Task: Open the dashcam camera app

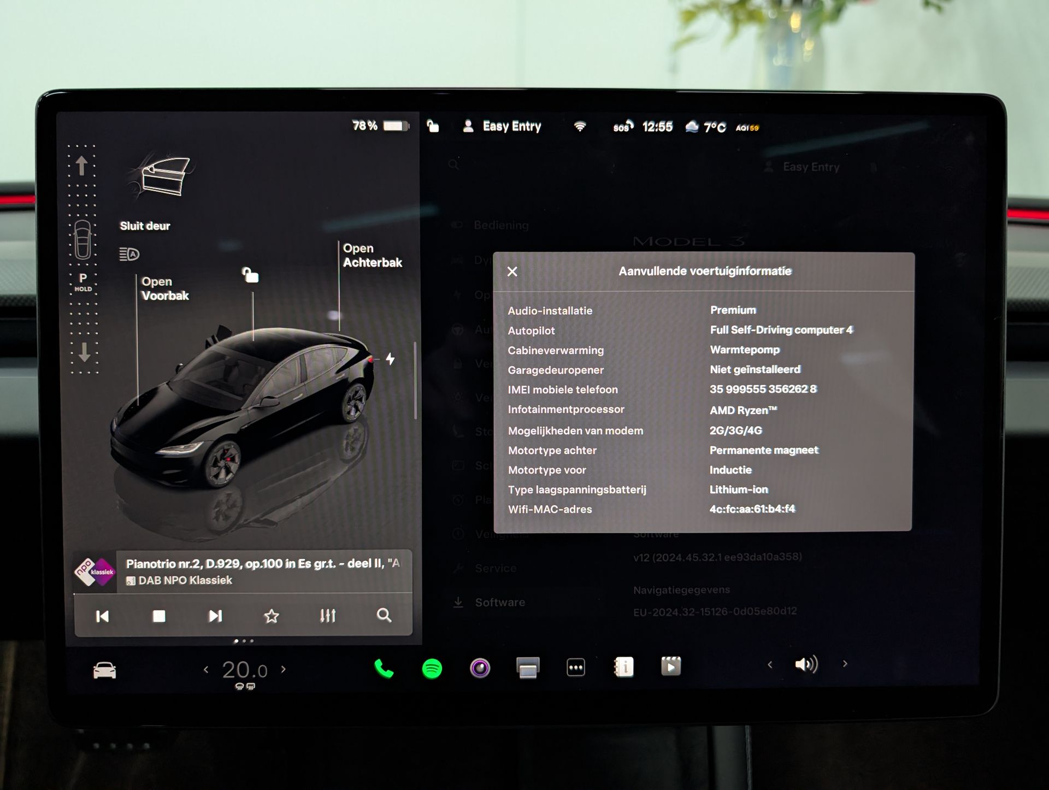Action: point(480,668)
